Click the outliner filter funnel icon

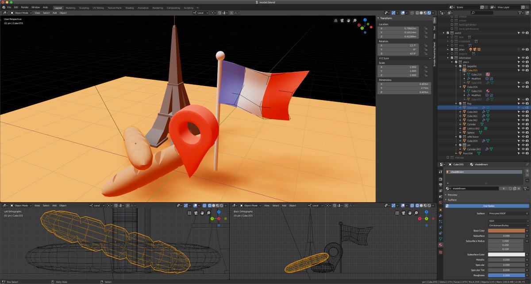click(x=520, y=13)
